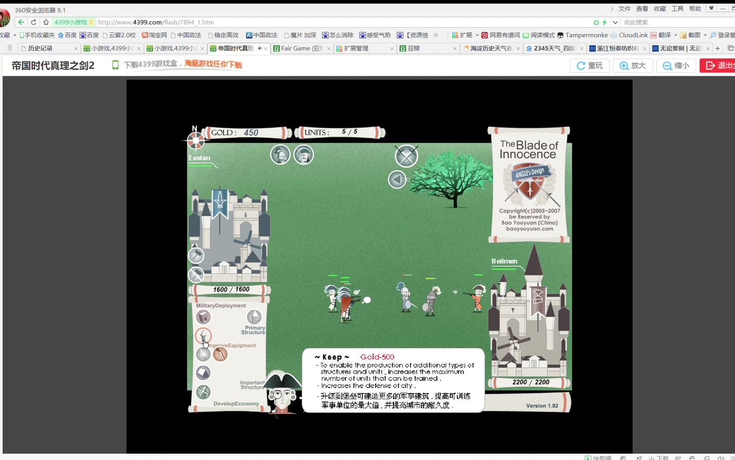Viewport: 735px width, 460px height.
Task: Click the 缩小 zoom out button
Action: [676, 66]
